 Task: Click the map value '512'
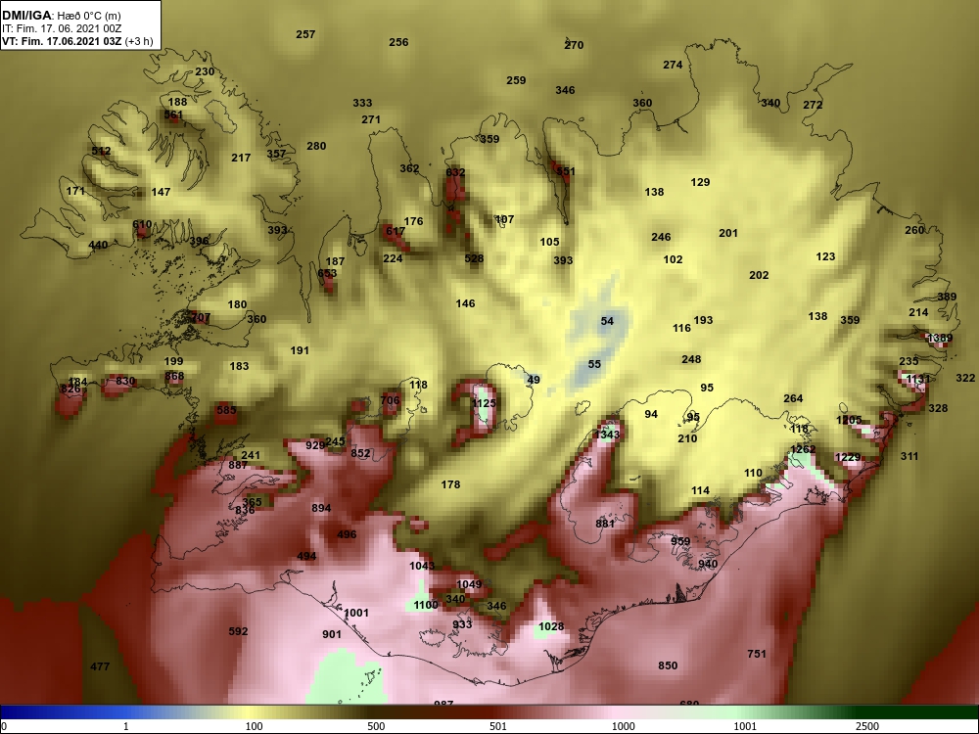tap(101, 151)
